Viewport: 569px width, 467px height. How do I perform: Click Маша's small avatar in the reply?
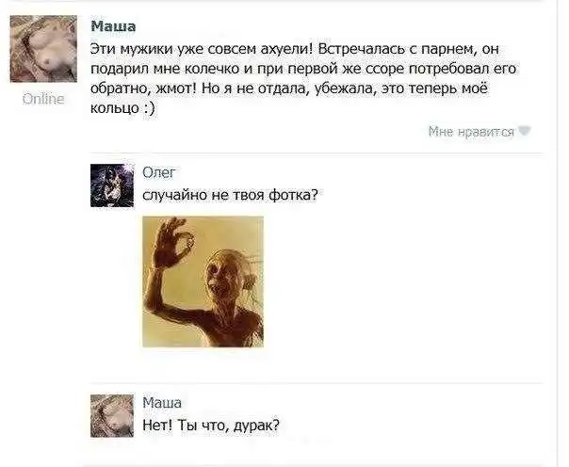[x=112, y=415]
